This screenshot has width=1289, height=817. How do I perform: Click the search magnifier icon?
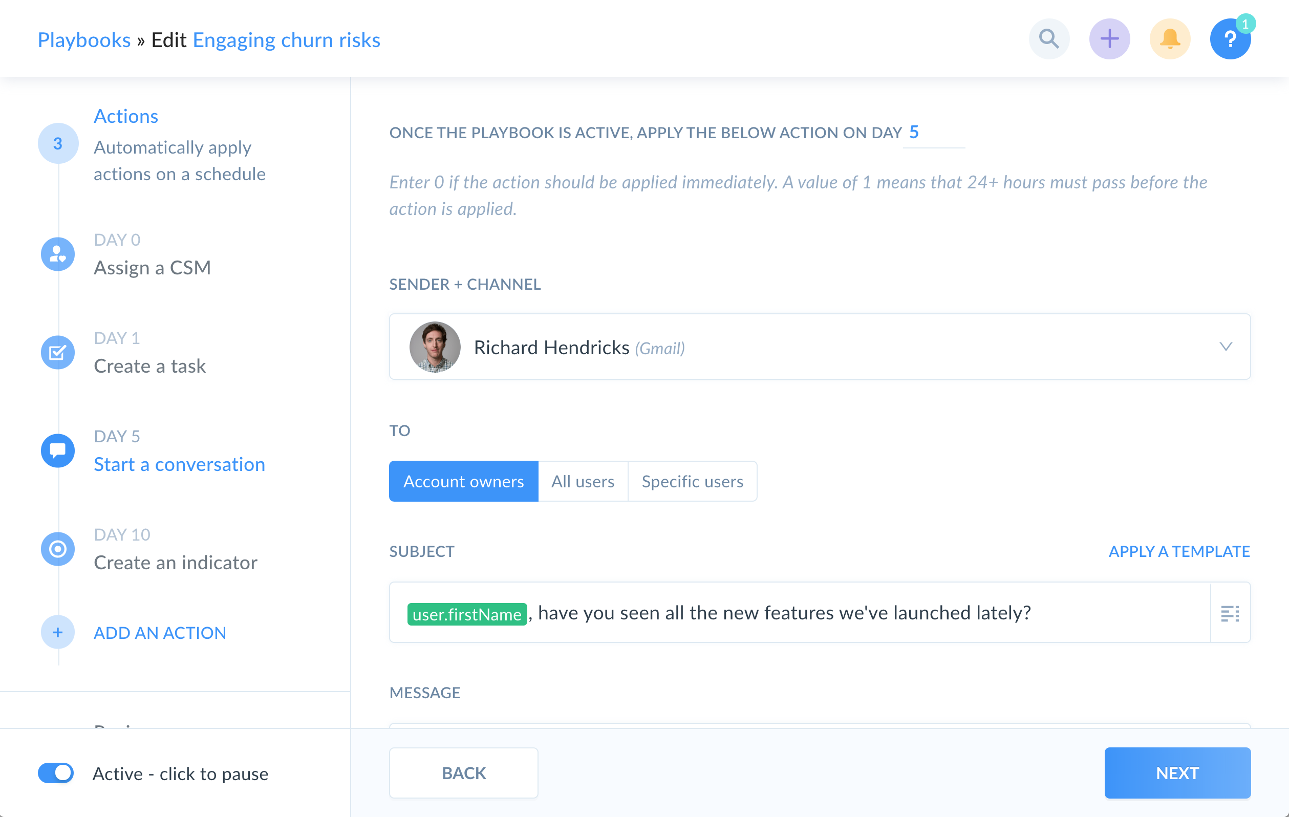[x=1048, y=39]
